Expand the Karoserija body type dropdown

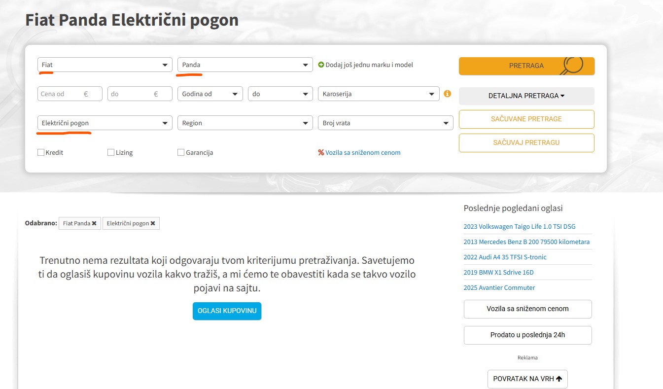click(x=379, y=94)
